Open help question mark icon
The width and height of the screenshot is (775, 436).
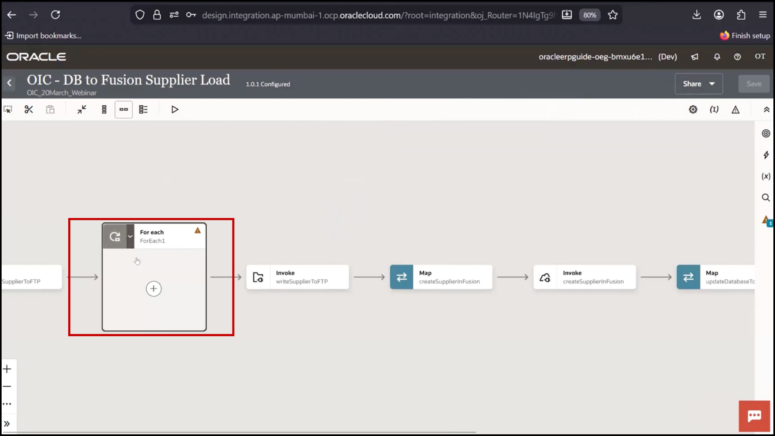(x=737, y=57)
